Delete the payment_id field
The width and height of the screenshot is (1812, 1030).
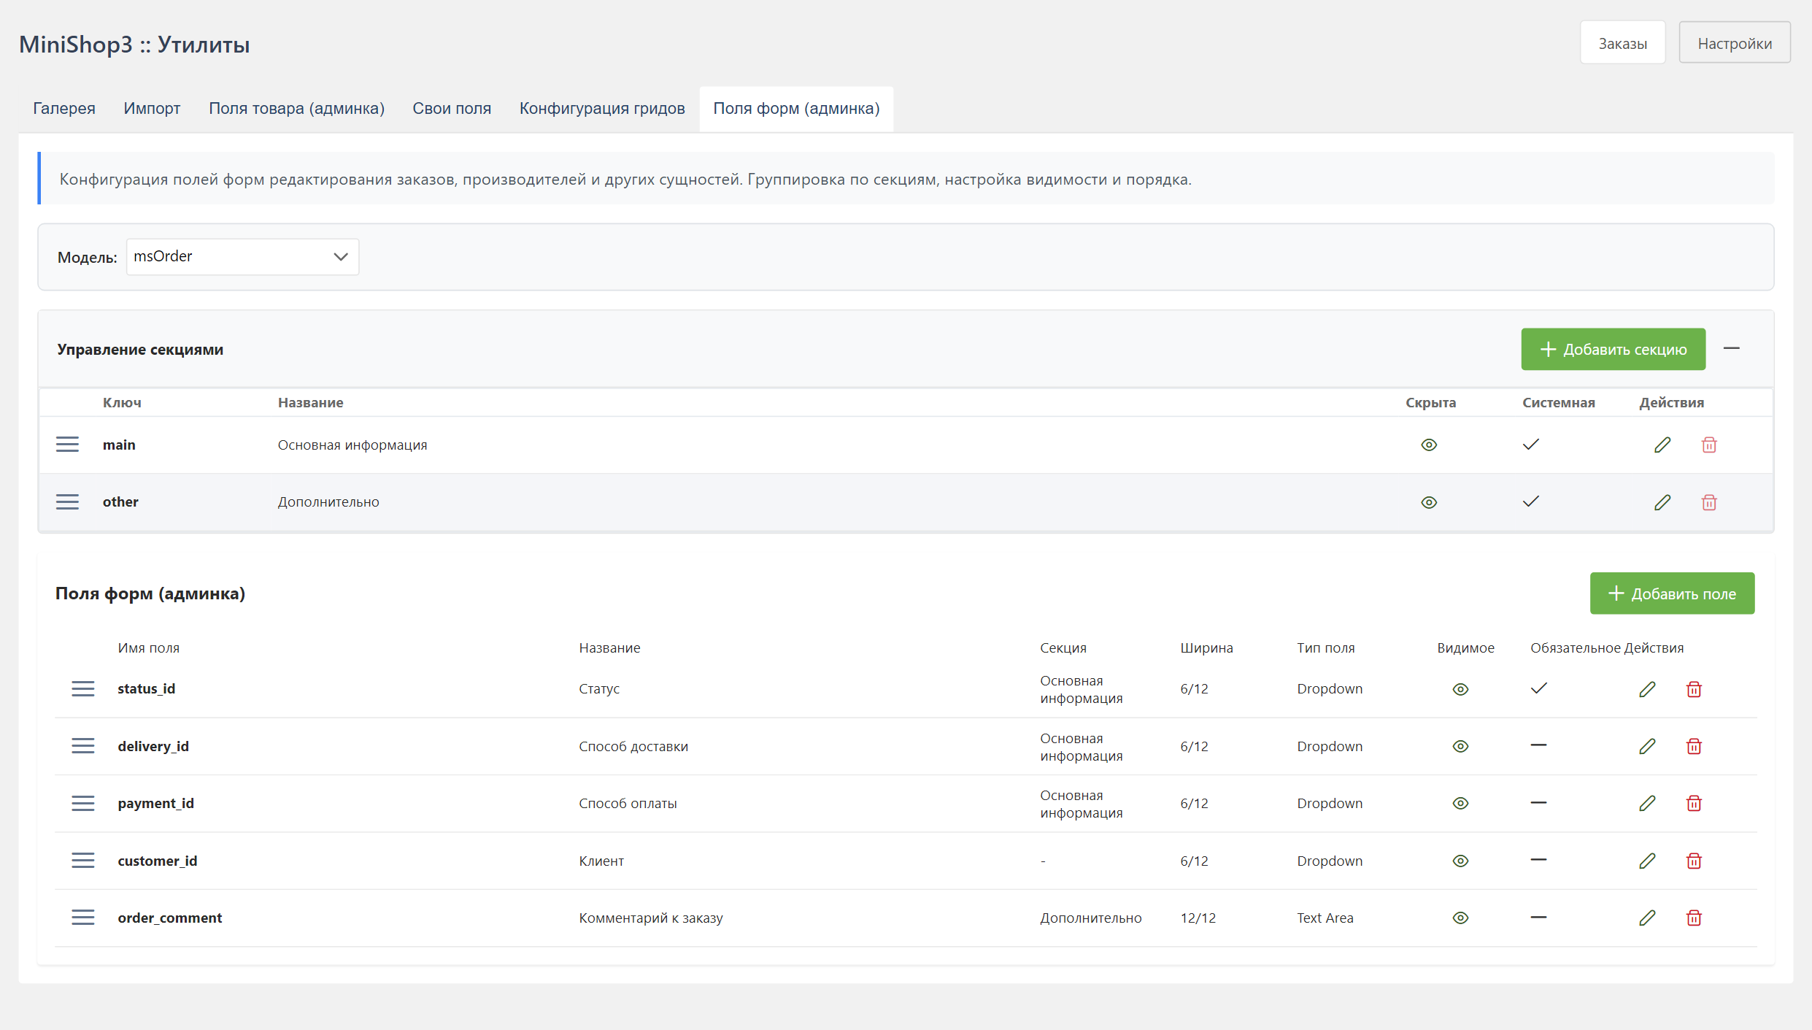1694,803
